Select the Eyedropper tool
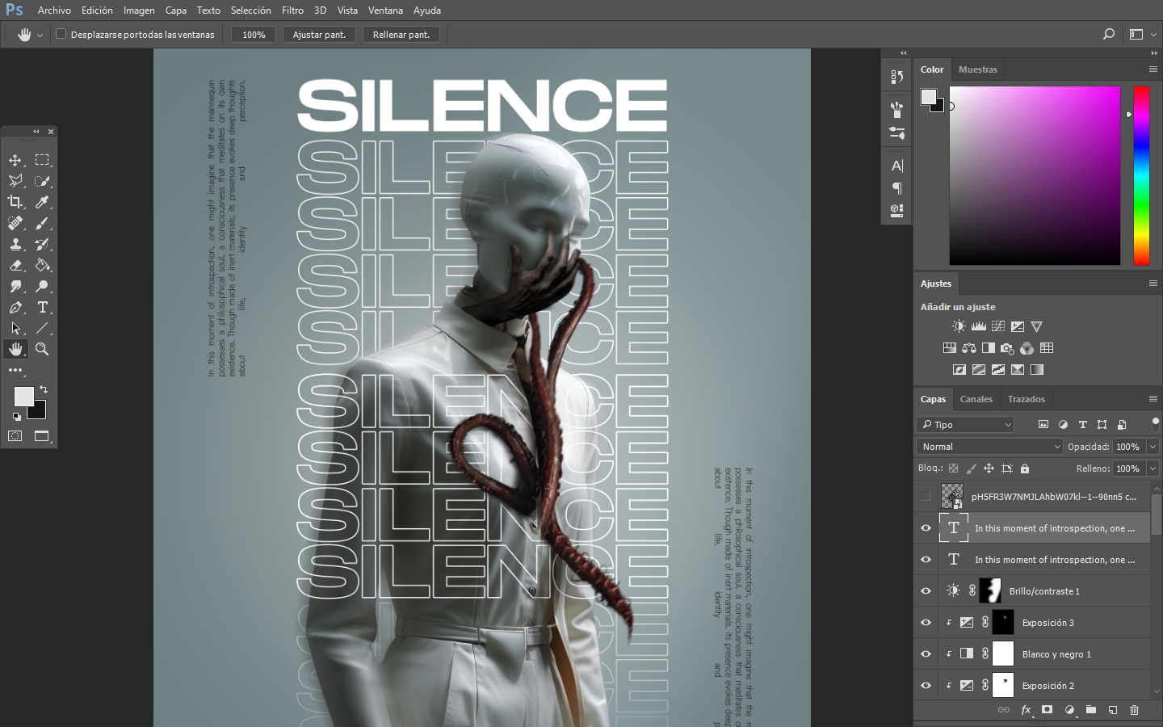 click(42, 202)
